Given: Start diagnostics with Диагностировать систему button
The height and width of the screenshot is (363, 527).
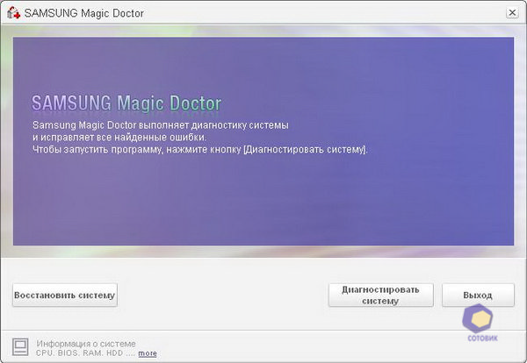Looking at the screenshot, I should tap(381, 295).
